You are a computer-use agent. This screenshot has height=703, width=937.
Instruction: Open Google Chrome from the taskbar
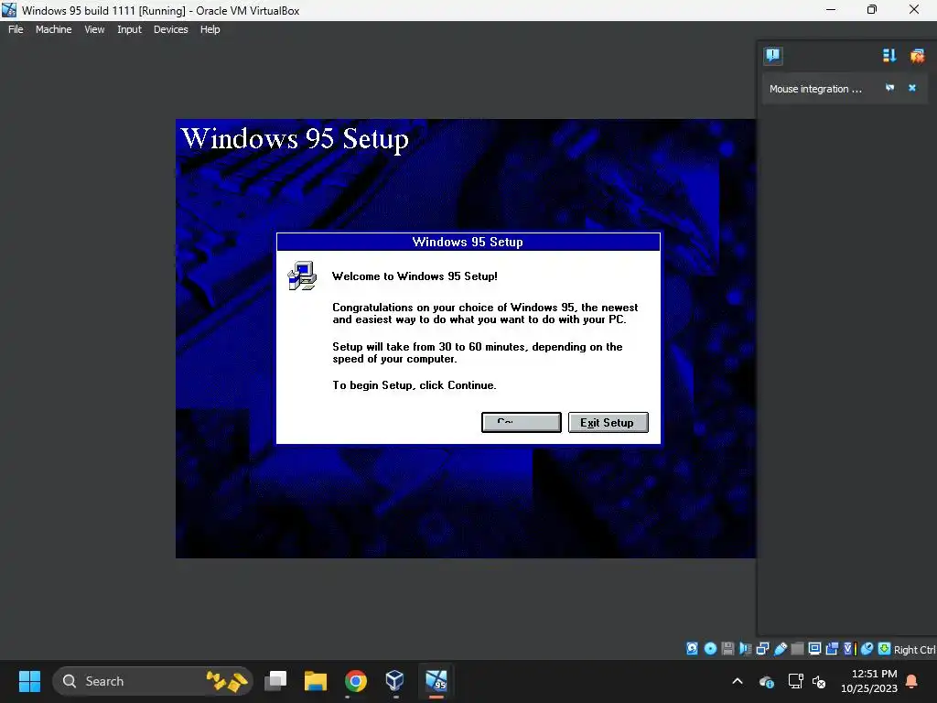(356, 681)
